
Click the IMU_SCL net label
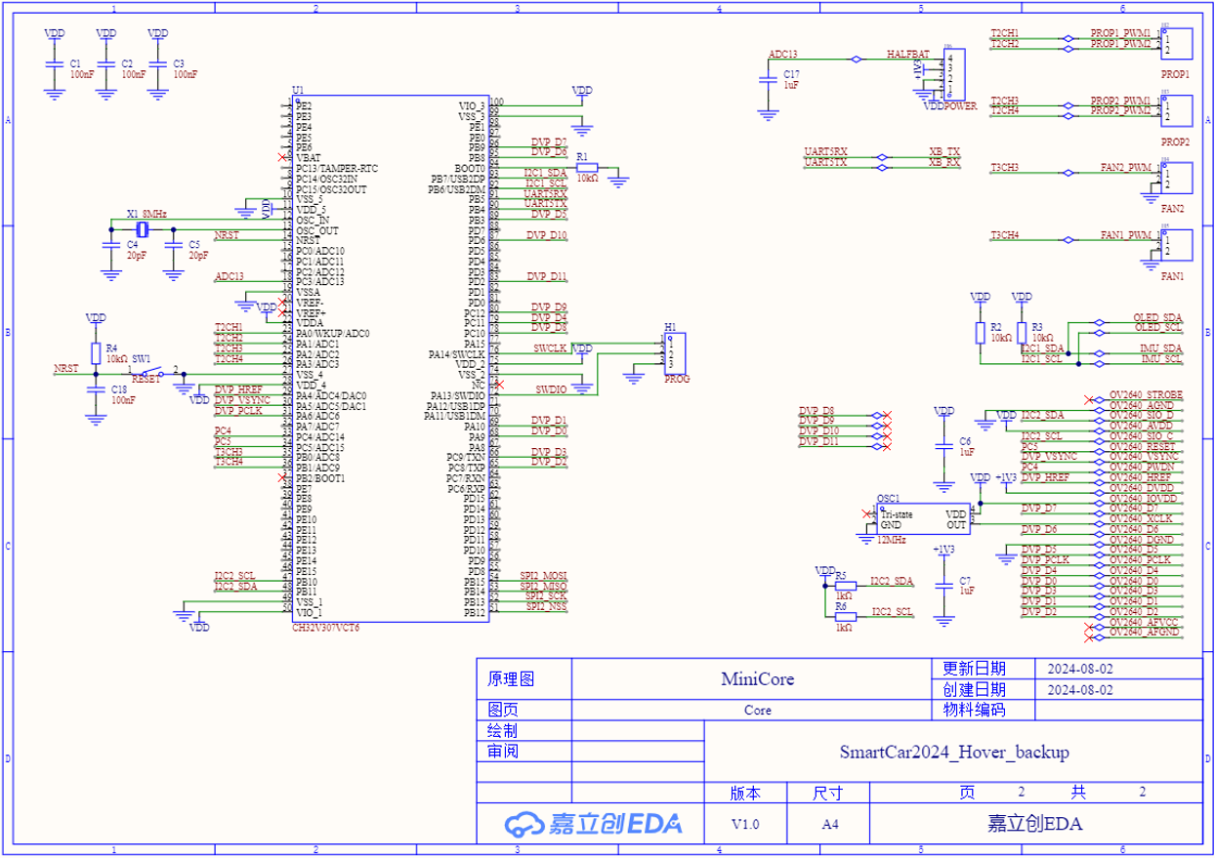(1162, 358)
